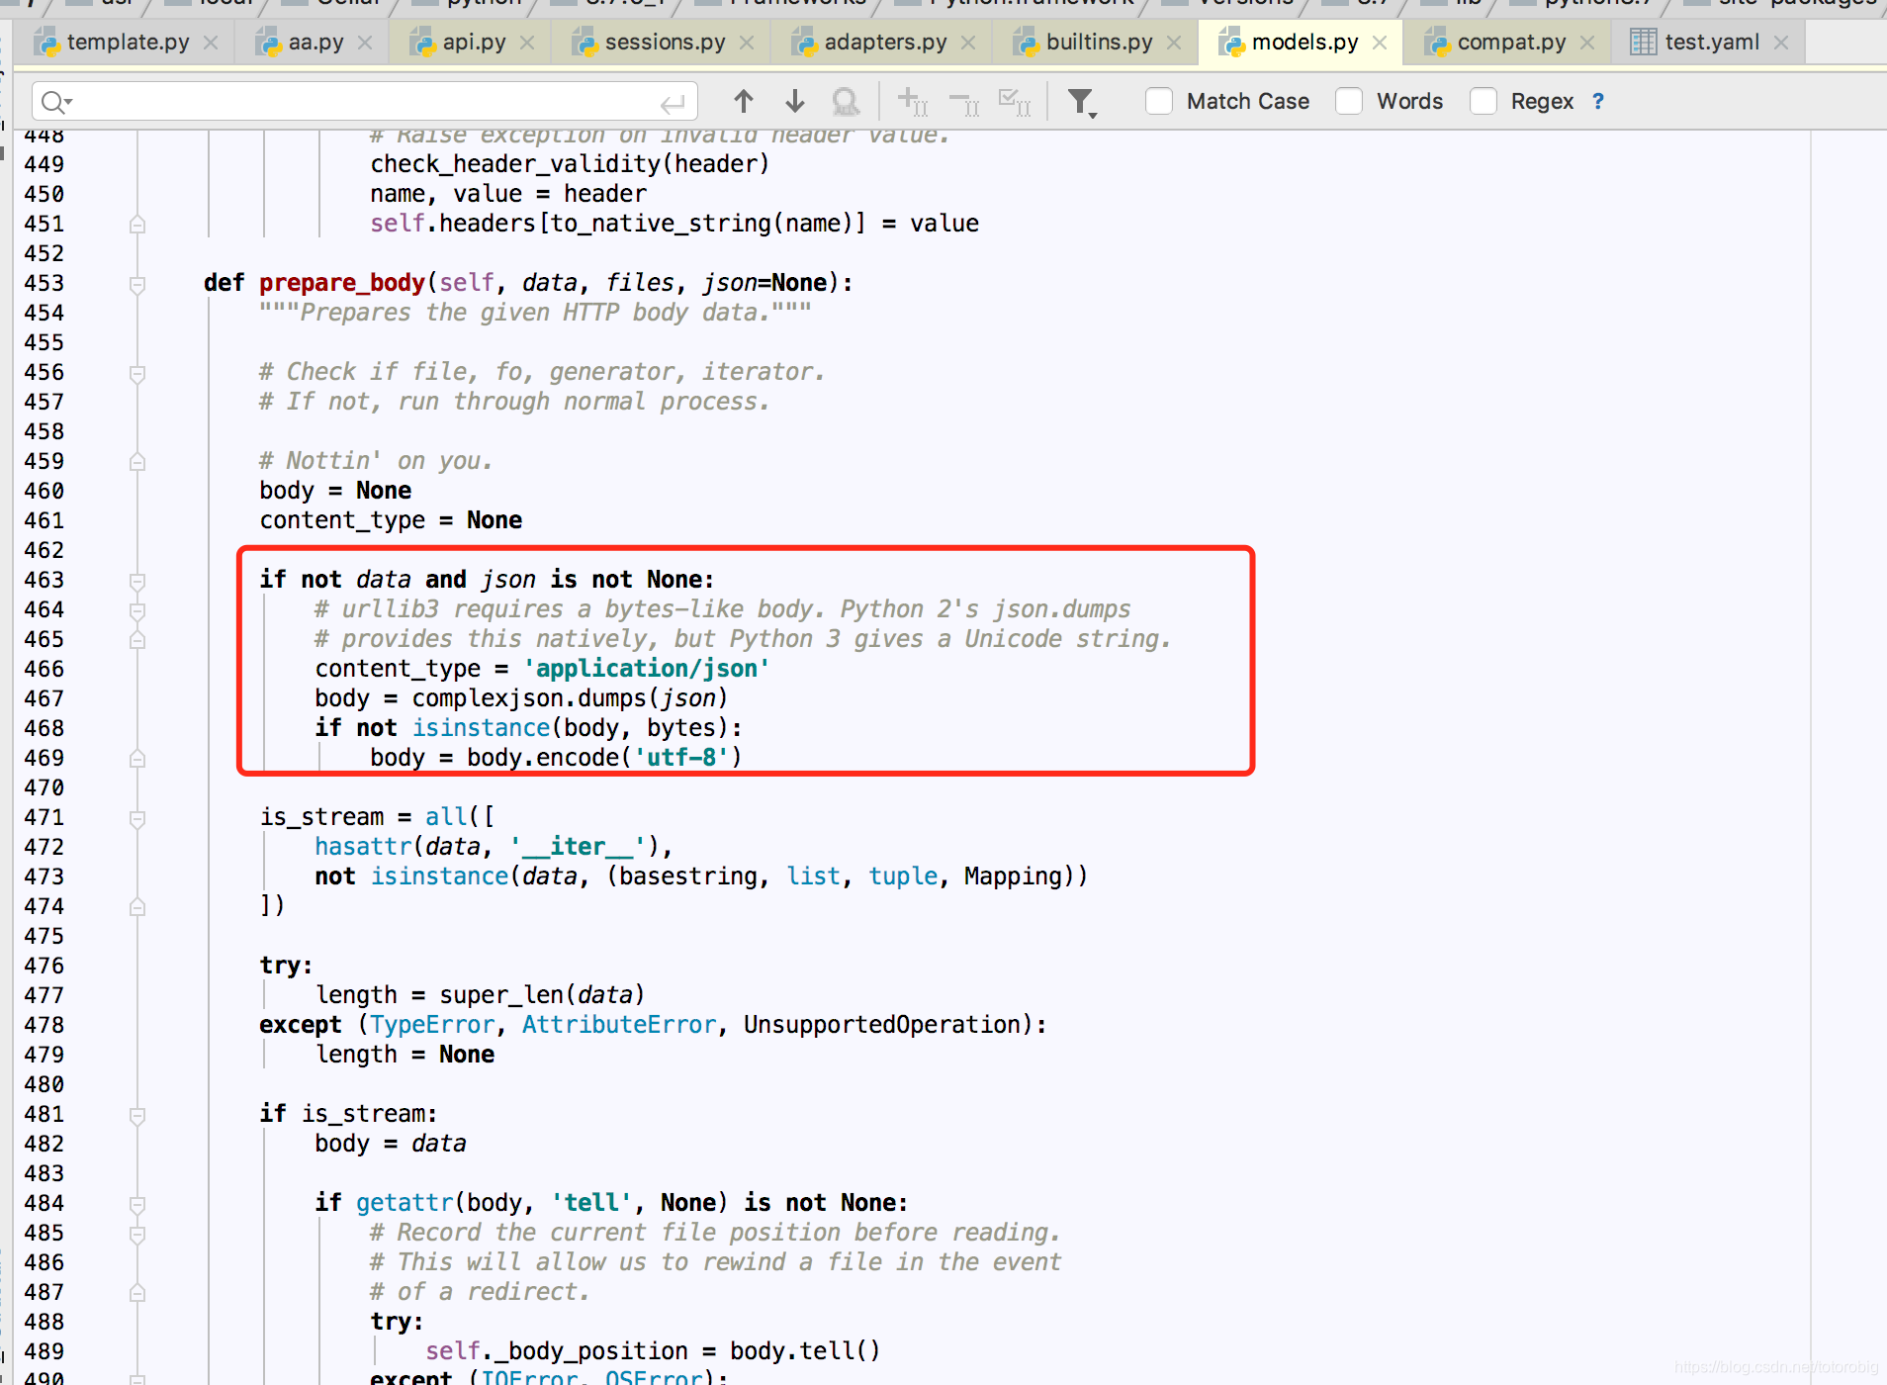1887x1385 pixels.
Task: Click line number 453 in gutter
Action: tap(44, 283)
